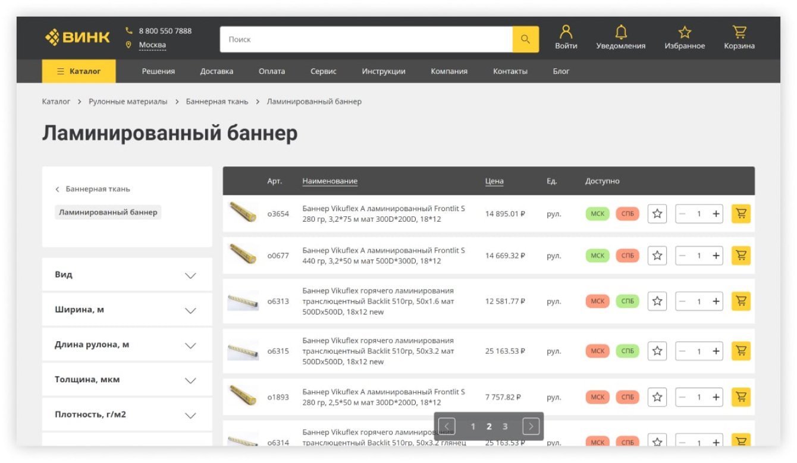The width and height of the screenshot is (797, 463).
Task: Add item о1893 to cart
Action: click(x=741, y=397)
